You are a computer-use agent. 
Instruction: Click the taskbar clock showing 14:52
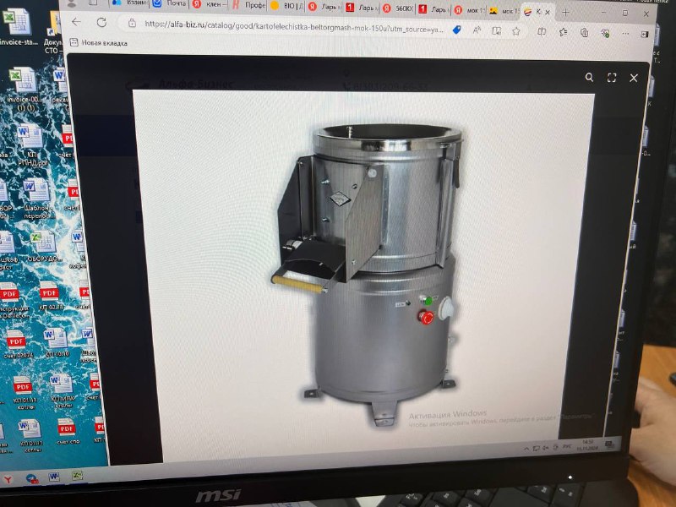coord(586,445)
